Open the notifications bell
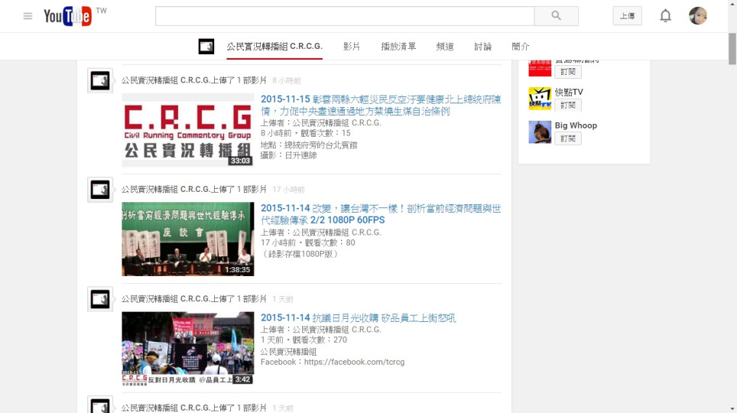Viewport: 737px width, 413px height. (665, 16)
